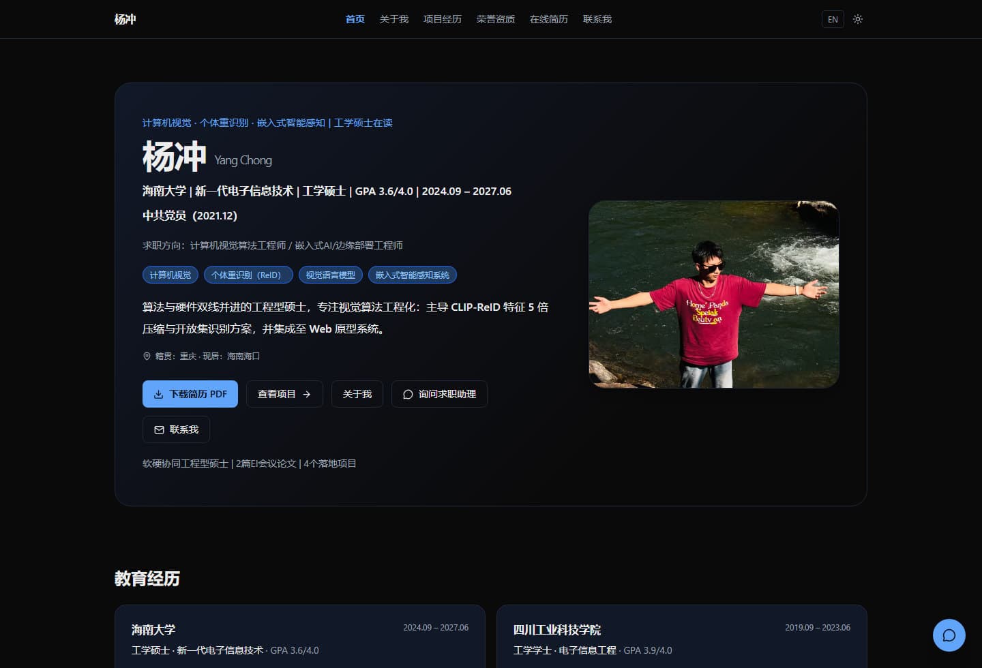Click the 2019.09 – 2023.06 date text
Viewport: 982px width, 668px height.
coord(818,628)
